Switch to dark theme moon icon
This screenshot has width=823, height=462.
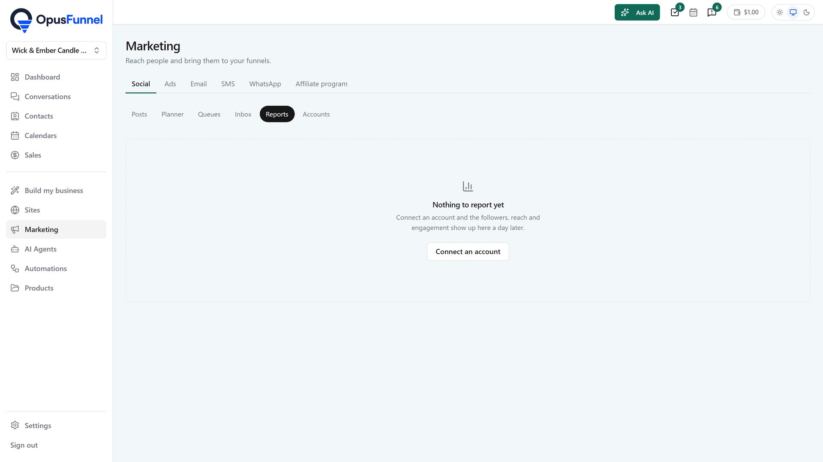tap(806, 12)
